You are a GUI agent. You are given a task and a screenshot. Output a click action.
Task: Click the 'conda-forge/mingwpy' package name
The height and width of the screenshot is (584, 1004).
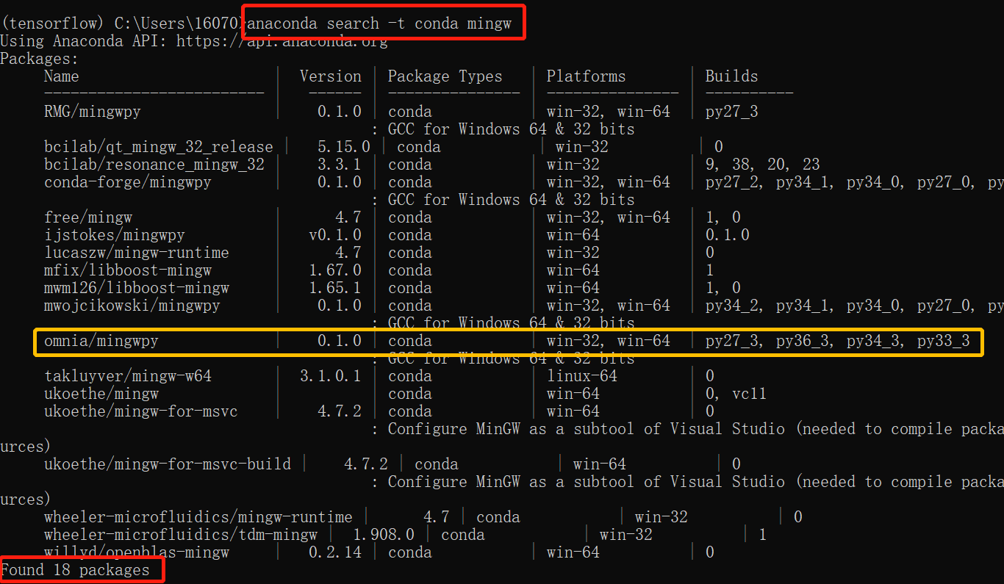click(128, 182)
